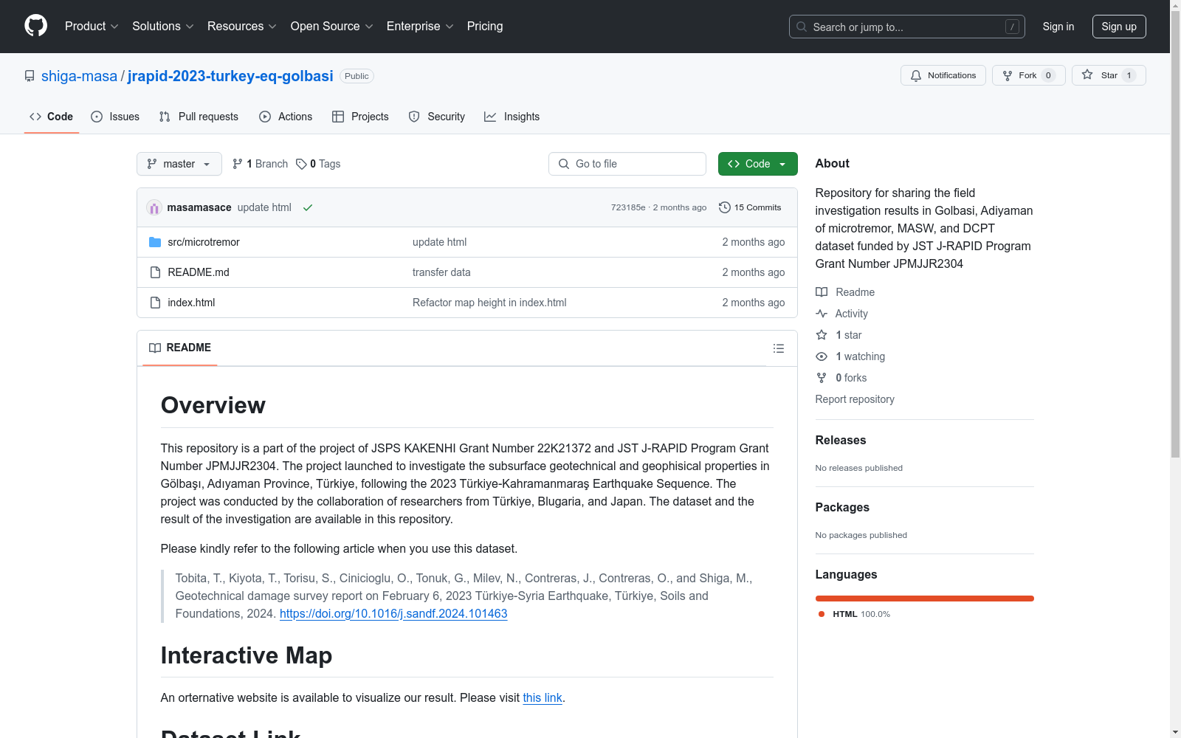Click the history clock icon beside 15 Commits
The width and height of the screenshot is (1181, 738).
click(725, 207)
